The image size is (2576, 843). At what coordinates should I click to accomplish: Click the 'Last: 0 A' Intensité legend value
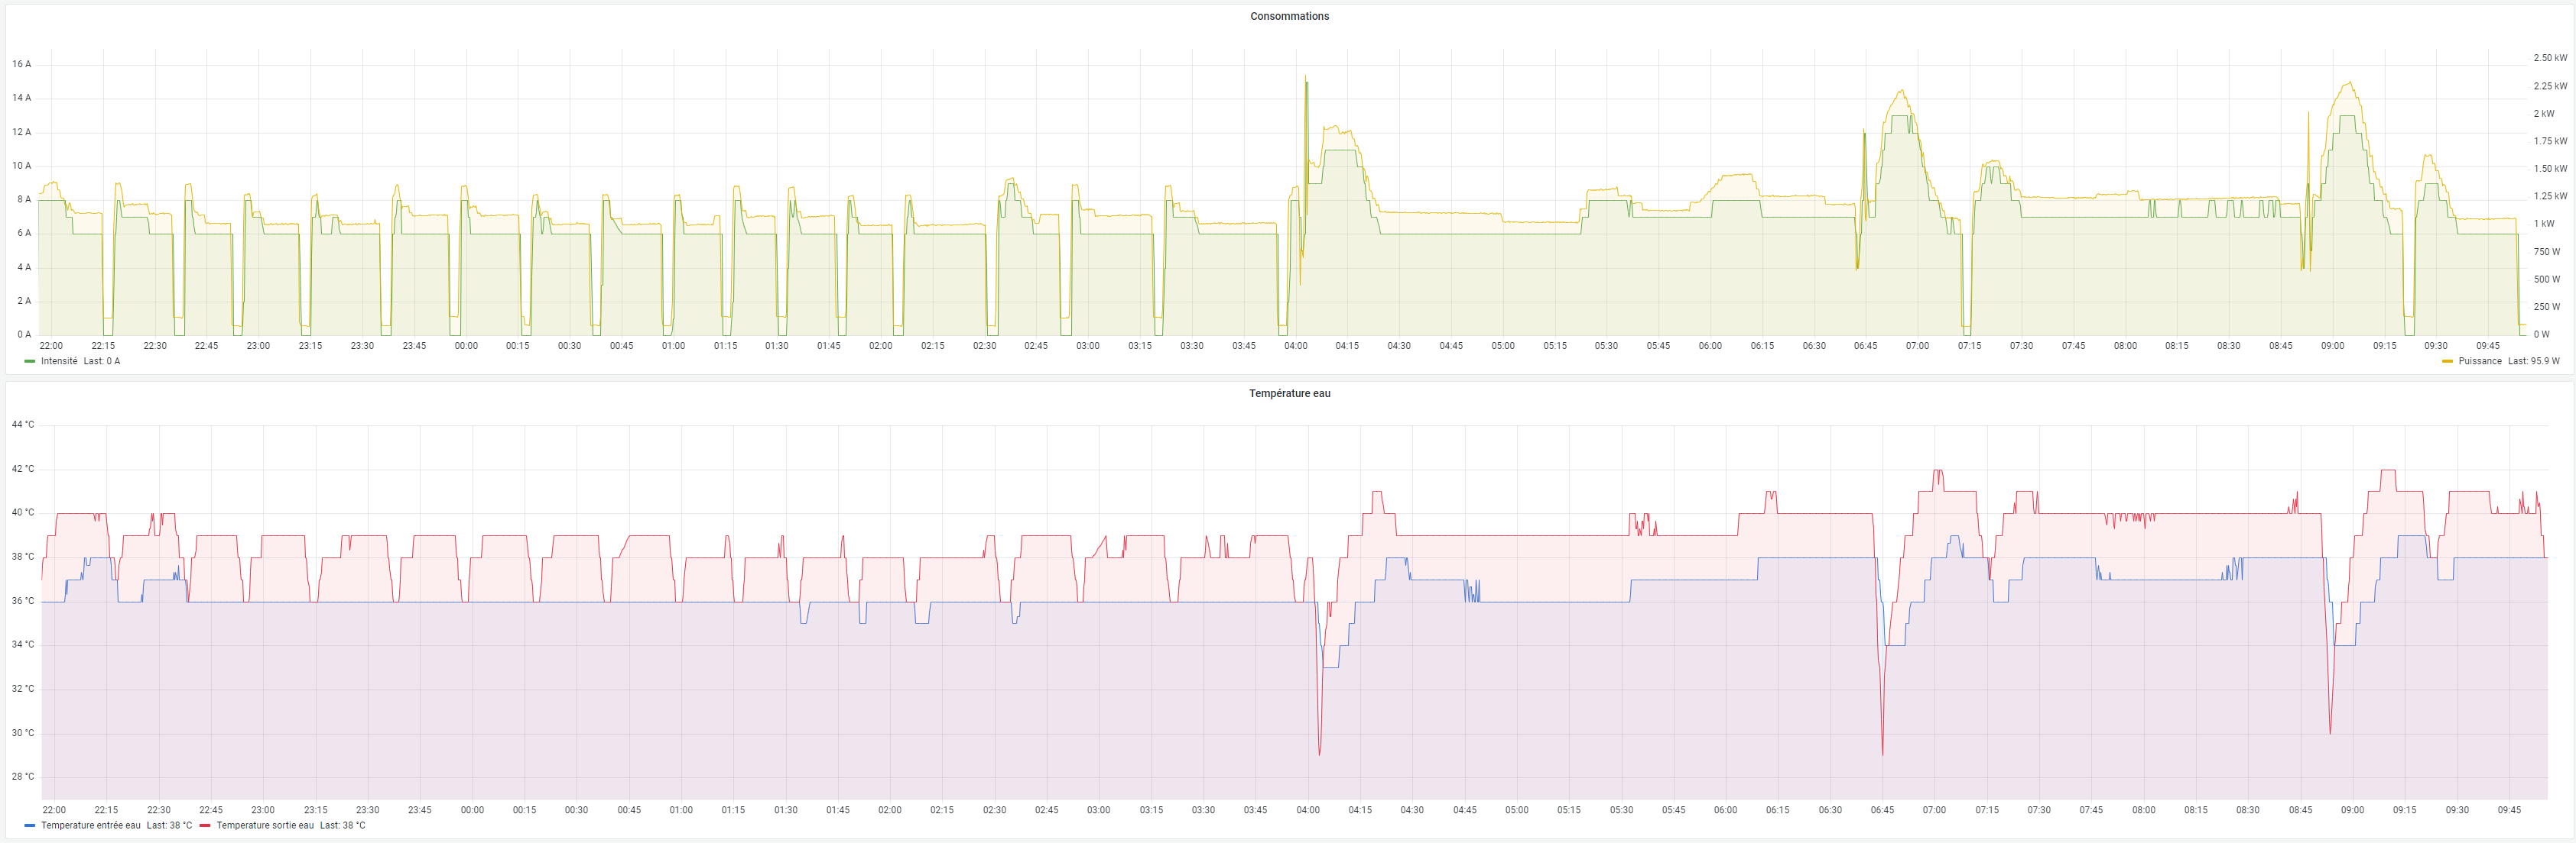click(x=101, y=362)
